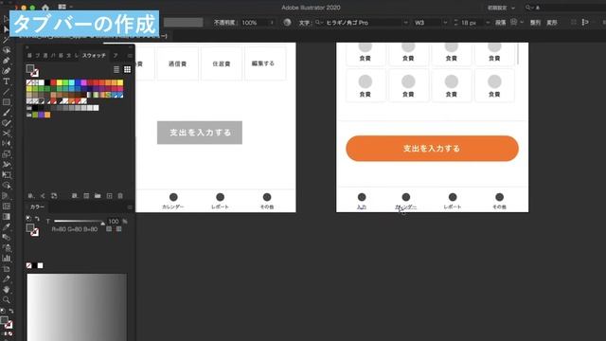The height and width of the screenshot is (341, 606).
Task: Toggle fill/stroke box in Swatches panel
Action: click(32, 71)
